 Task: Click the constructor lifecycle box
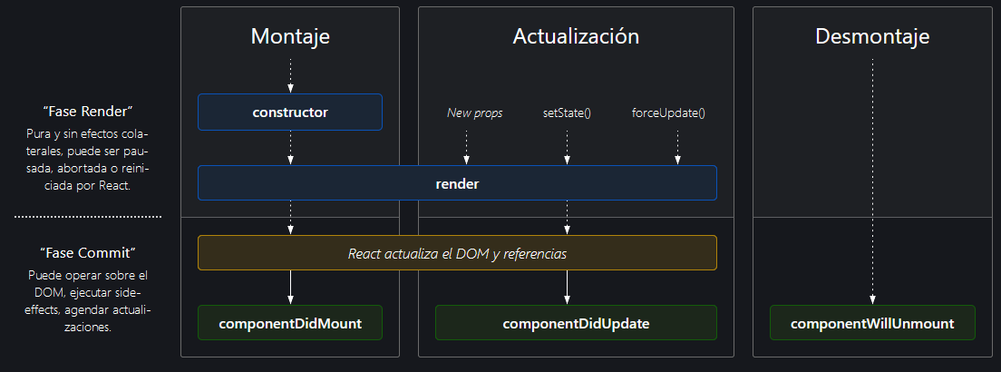point(290,113)
